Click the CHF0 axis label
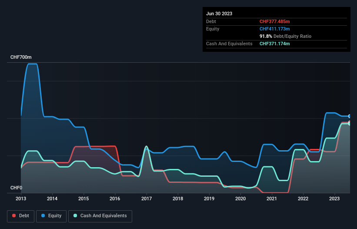Image resolution: width=357 pixels, height=229 pixels. tap(16, 188)
